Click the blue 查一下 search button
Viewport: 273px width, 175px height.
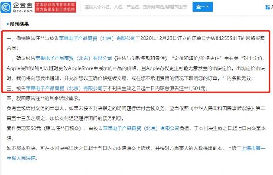(202, 7)
